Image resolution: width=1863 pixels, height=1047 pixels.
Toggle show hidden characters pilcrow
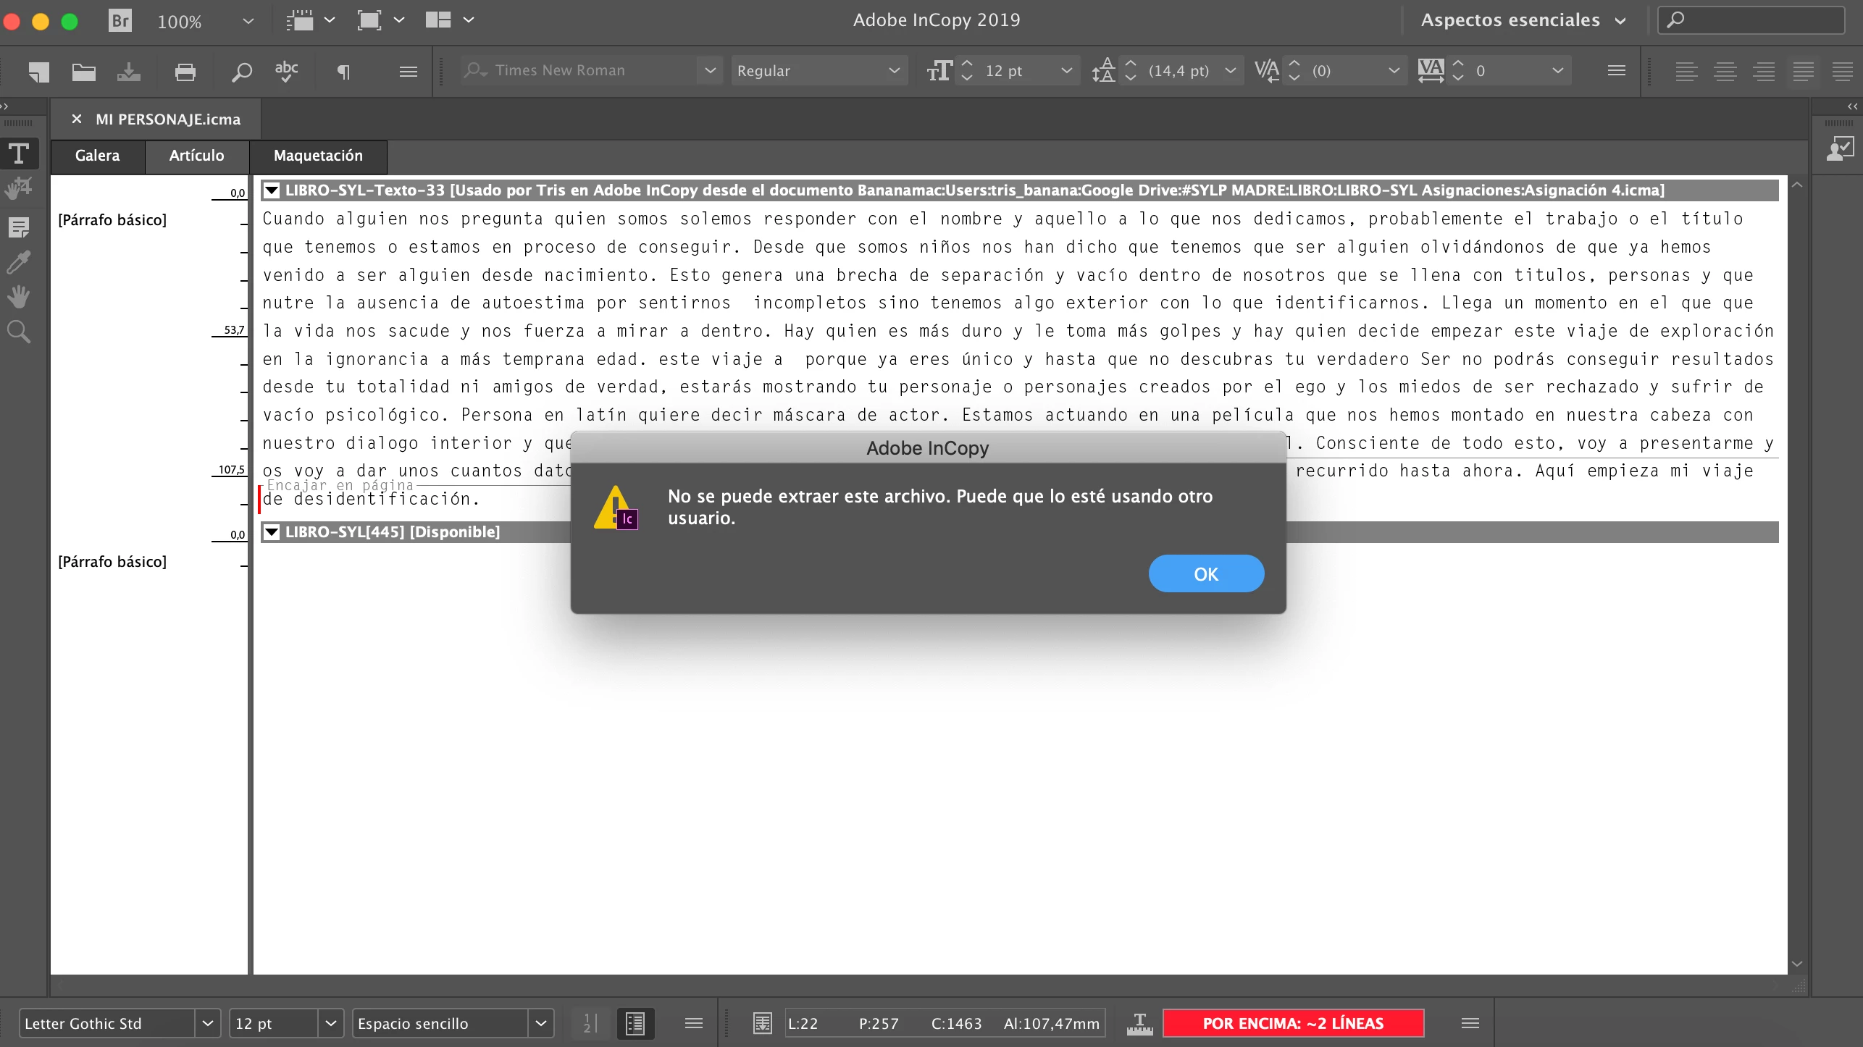(344, 71)
